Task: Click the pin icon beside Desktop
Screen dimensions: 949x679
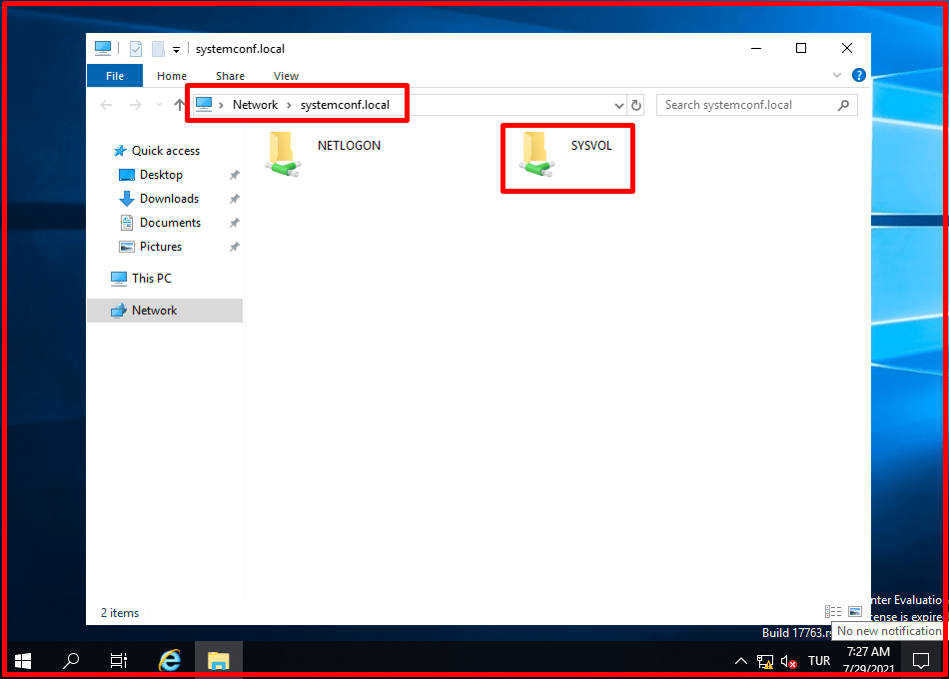Action: pos(234,175)
